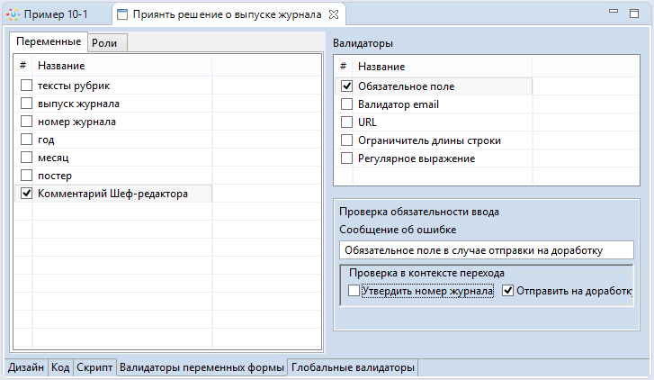The height and width of the screenshot is (380, 654).
Task: Switch to the Скрипт bottom tab
Action: point(94,367)
